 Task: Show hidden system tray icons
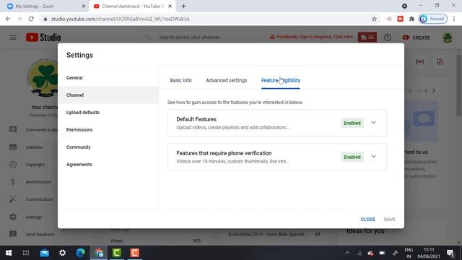[347, 253]
